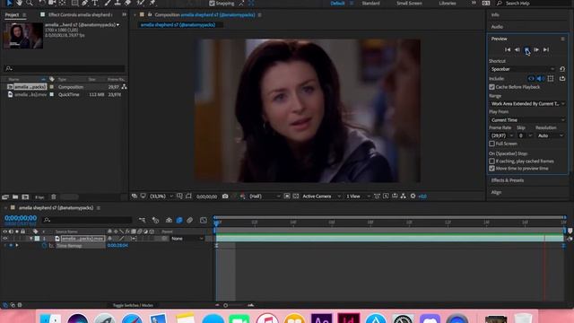Image resolution: width=574 pixels, height=323 pixels.
Task: Select the Puppet Pin tool
Action: pyautogui.click(x=152, y=3)
